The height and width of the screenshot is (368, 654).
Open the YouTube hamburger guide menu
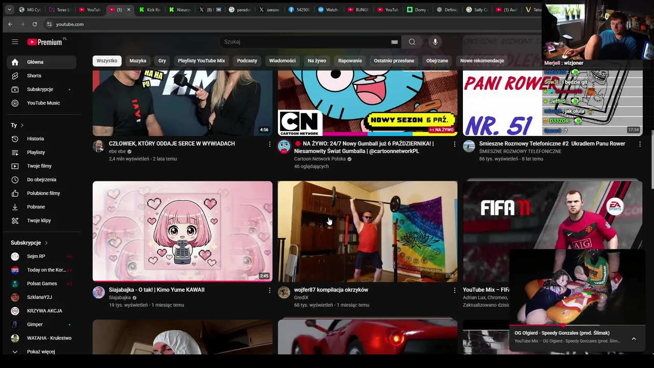(x=15, y=42)
